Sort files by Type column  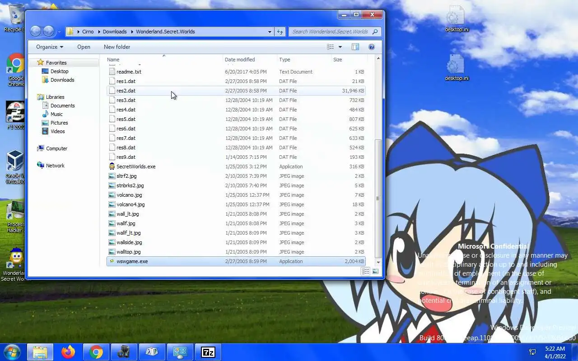click(304, 60)
